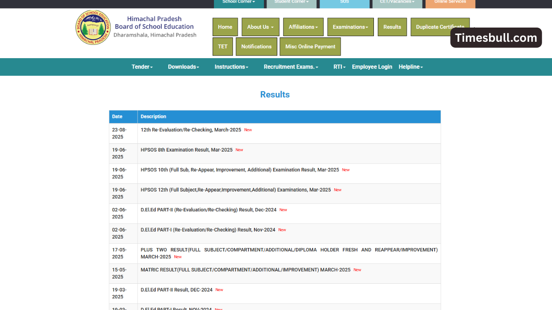Expand the Instructions dropdown
Viewport: 552px width, 310px height.
[x=231, y=67]
